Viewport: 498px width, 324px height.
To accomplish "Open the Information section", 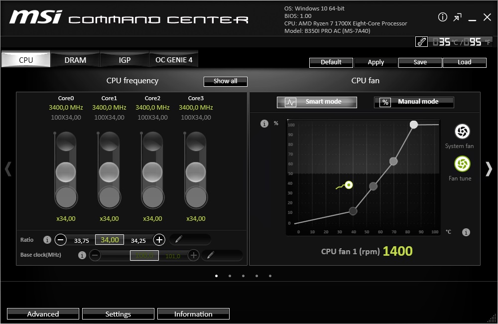I will pyautogui.click(x=193, y=314).
